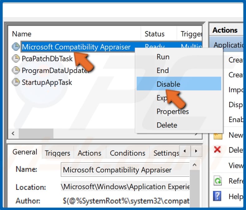Choose Delete from the context menu
Screen dimensions: 246x210
pos(179,125)
